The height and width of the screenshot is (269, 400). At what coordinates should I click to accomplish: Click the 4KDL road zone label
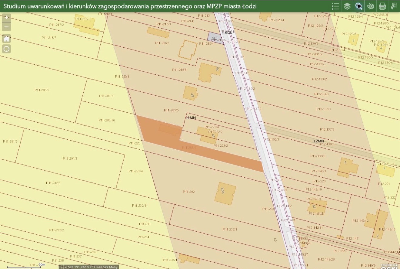pos(227,32)
